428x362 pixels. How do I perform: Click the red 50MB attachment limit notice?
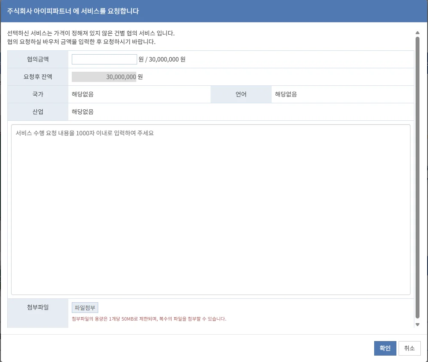tap(149, 319)
